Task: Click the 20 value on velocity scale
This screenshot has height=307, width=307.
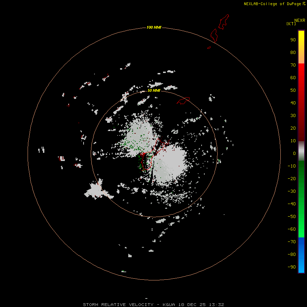Action: pyautogui.click(x=293, y=128)
